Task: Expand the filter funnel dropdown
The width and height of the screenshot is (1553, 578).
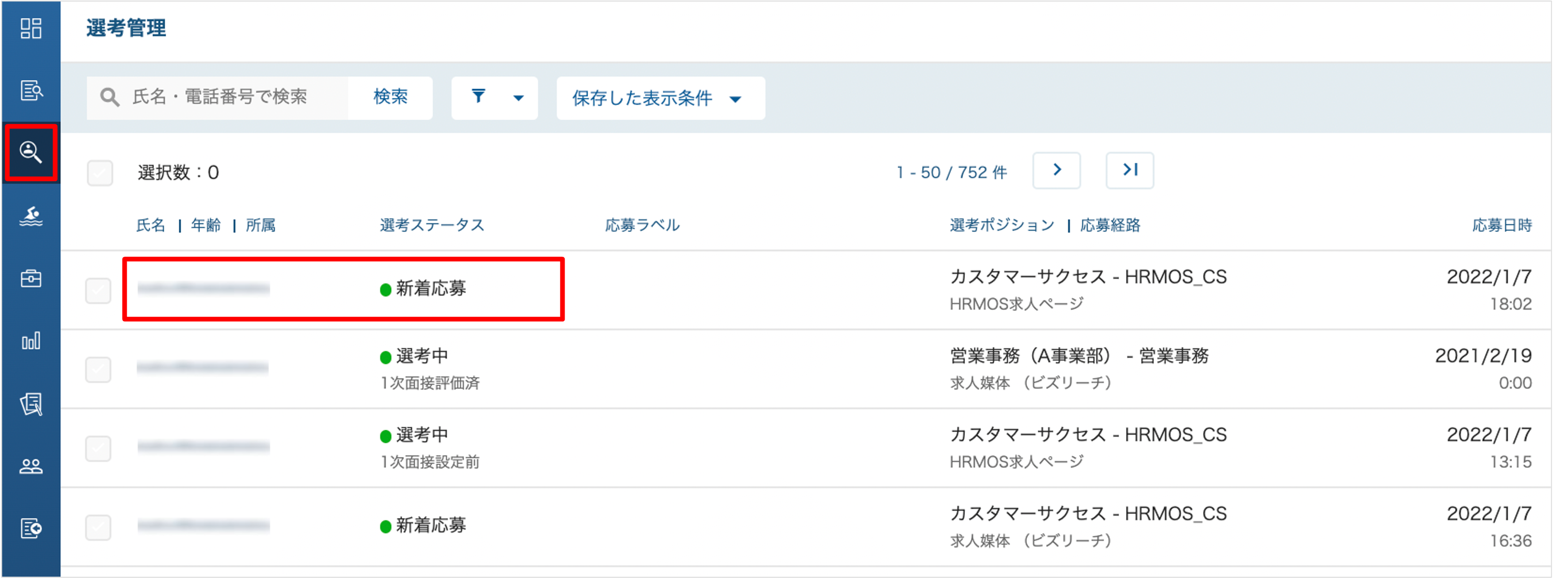Action: tap(494, 98)
